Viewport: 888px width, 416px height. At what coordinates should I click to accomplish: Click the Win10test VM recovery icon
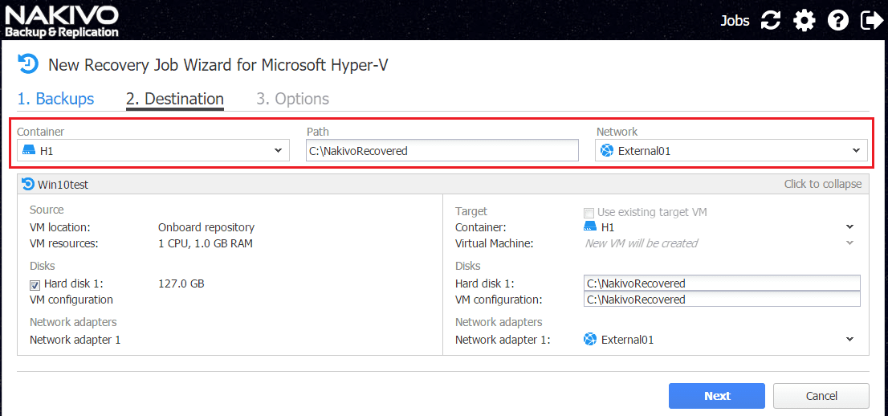[x=28, y=184]
